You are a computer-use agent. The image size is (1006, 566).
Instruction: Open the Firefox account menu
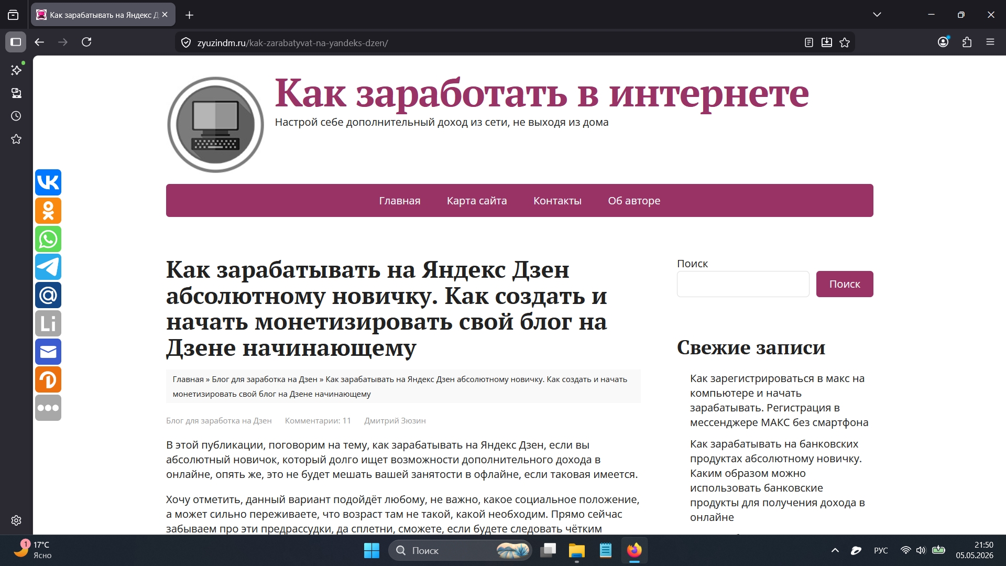coord(943,42)
